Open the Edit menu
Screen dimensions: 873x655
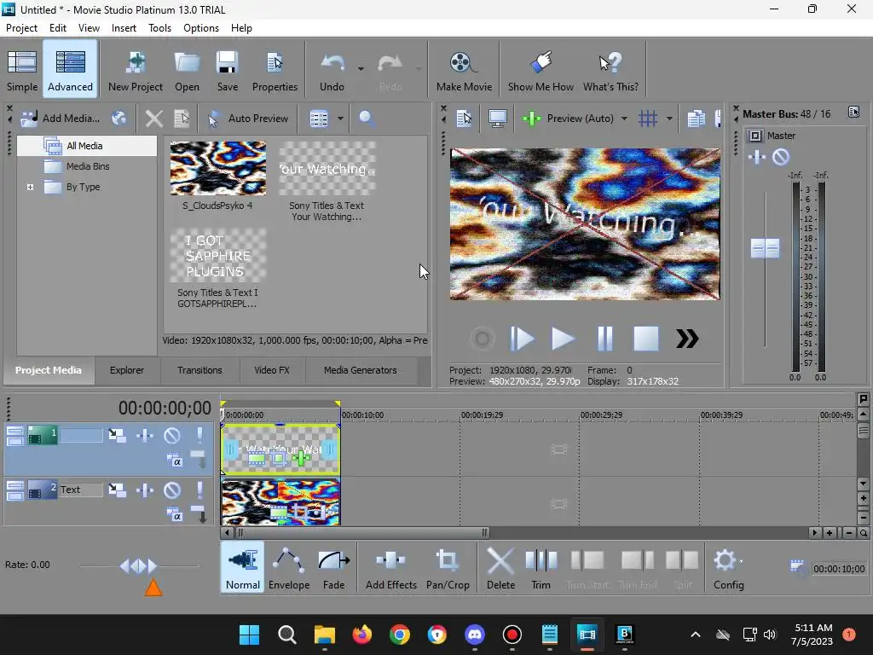click(57, 28)
